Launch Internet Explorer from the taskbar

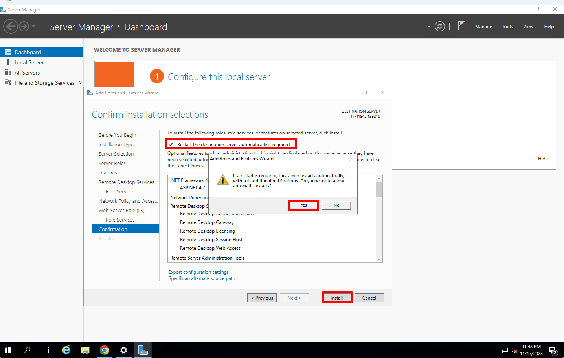pos(66,350)
